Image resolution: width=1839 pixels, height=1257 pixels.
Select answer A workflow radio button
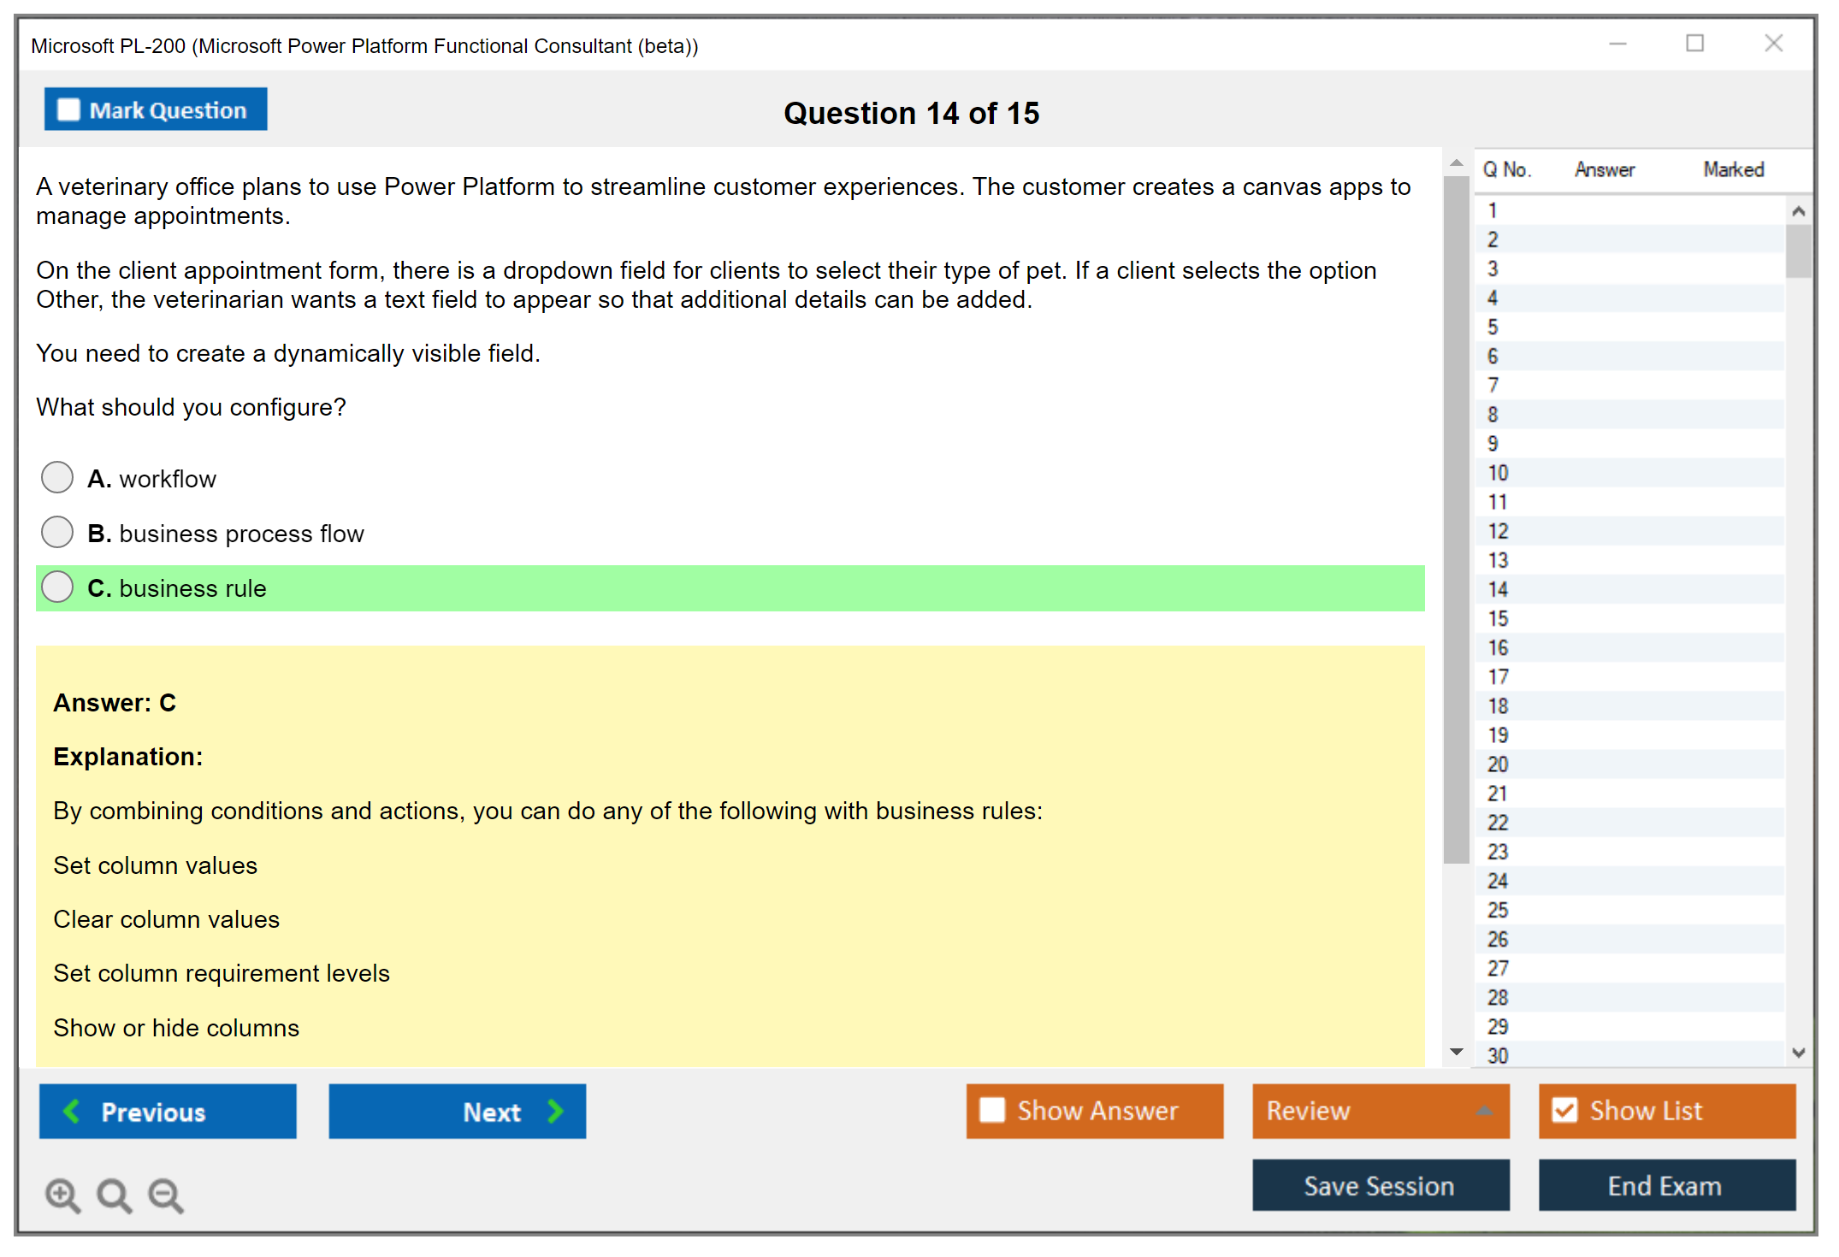tap(57, 477)
